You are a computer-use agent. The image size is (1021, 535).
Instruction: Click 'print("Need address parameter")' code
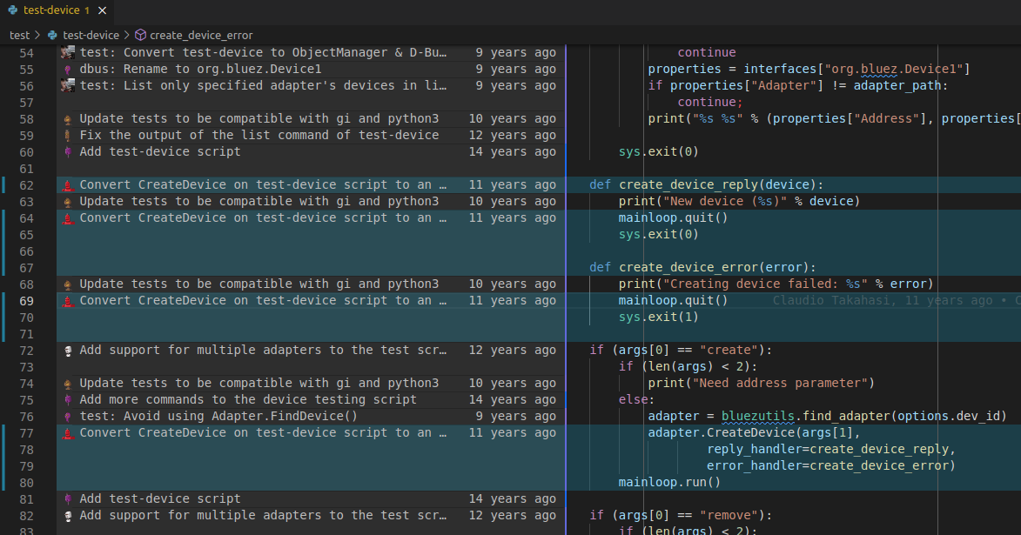pyautogui.click(x=762, y=384)
